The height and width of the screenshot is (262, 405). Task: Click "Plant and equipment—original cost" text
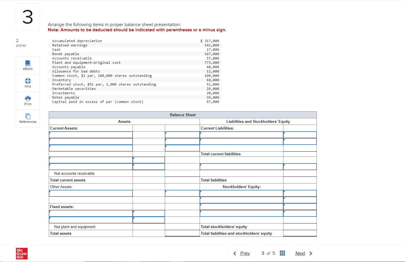coord(86,63)
